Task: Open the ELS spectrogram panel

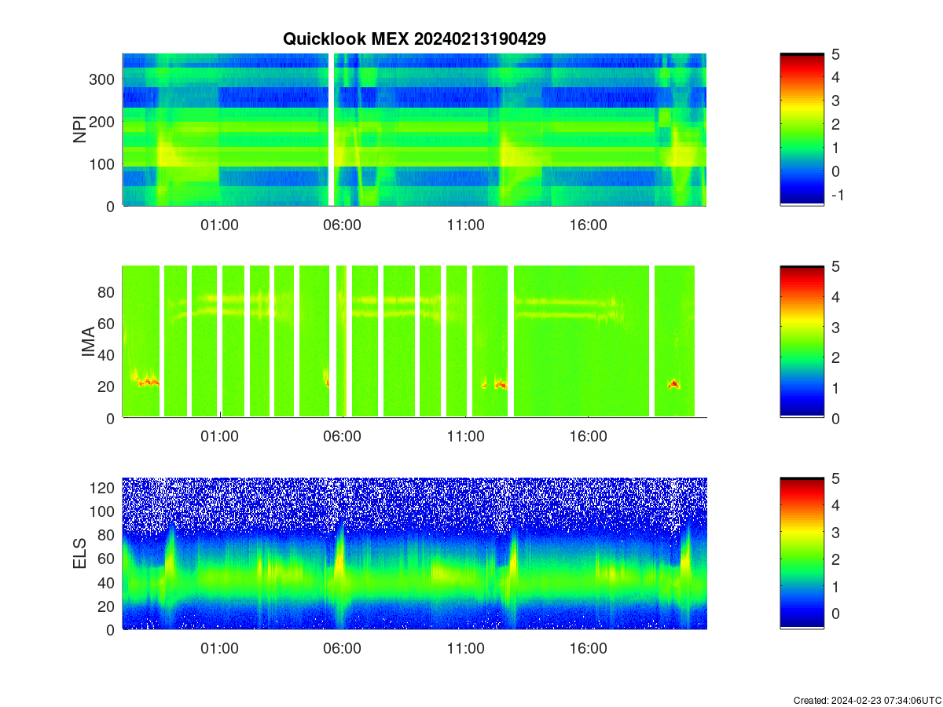Action: [x=414, y=553]
